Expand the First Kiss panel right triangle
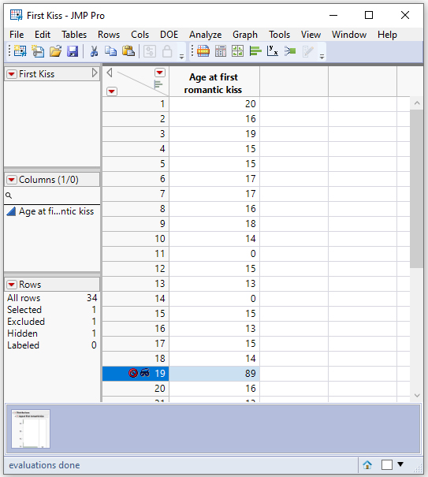 tap(95, 73)
